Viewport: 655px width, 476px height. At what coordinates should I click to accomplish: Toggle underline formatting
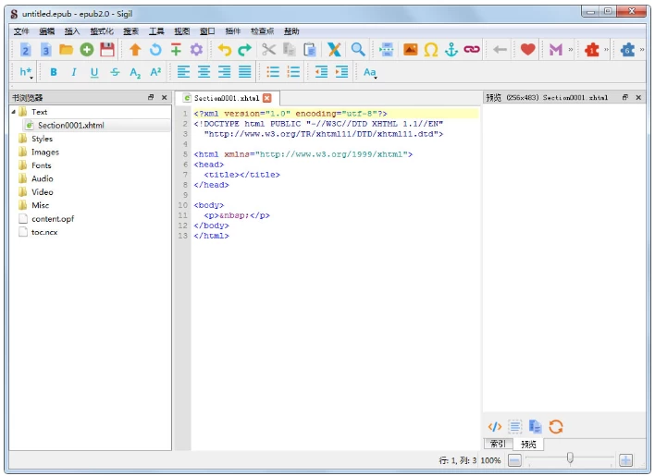pos(94,72)
